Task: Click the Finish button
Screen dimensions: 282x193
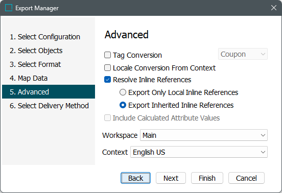Action: 207,178
